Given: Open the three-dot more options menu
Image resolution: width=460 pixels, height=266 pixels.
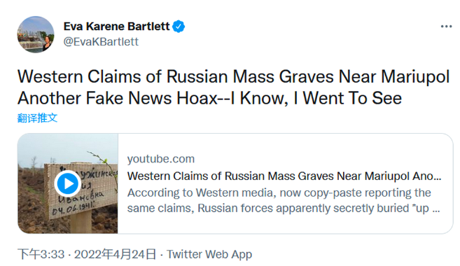Looking at the screenshot, I should point(446,27).
